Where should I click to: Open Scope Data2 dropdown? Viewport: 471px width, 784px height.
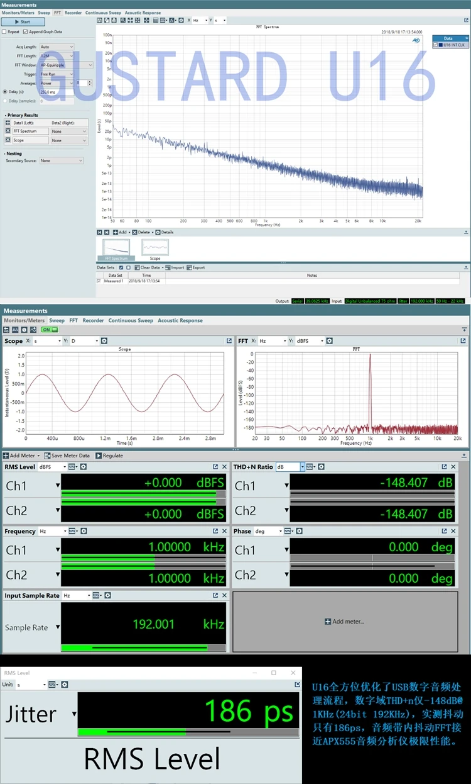(69, 140)
